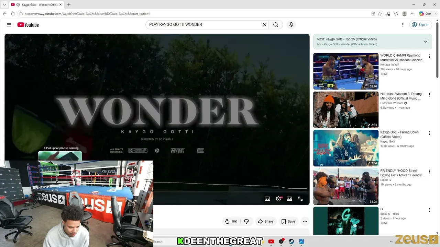Mute the Kaygo Gotti tab audio
Viewport: 440px width, 247px height.
point(18,5)
